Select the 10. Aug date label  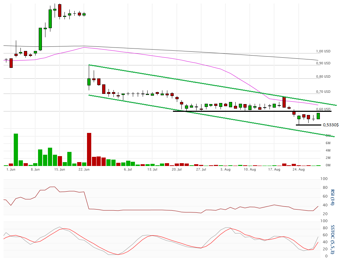[x=250, y=169]
